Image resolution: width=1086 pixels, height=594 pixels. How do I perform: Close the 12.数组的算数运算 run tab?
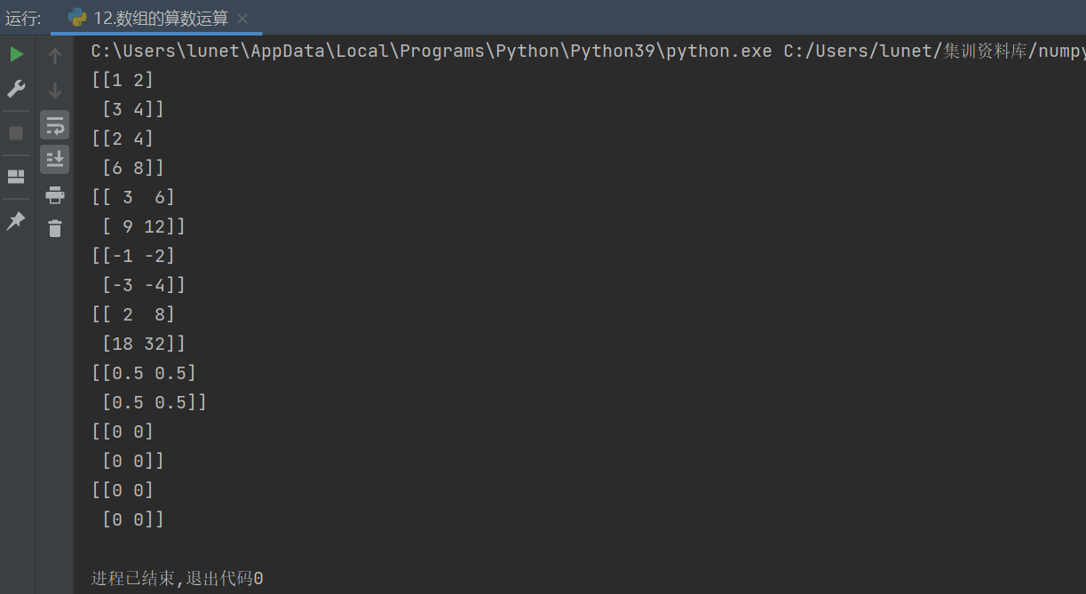click(x=243, y=19)
